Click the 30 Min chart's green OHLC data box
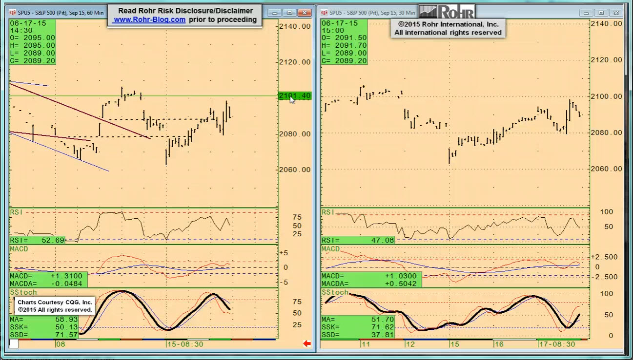Image resolution: width=633 pixels, height=360 pixels. 344,42
